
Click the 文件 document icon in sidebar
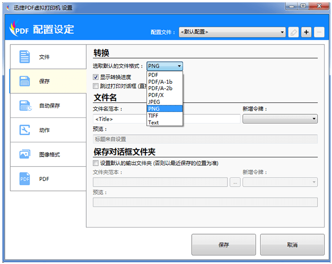(x=25, y=57)
